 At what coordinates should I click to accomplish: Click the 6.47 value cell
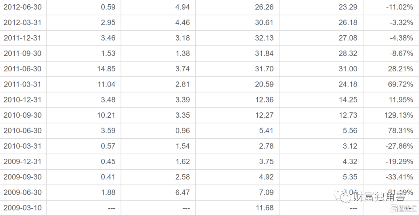pyautogui.click(x=158, y=192)
